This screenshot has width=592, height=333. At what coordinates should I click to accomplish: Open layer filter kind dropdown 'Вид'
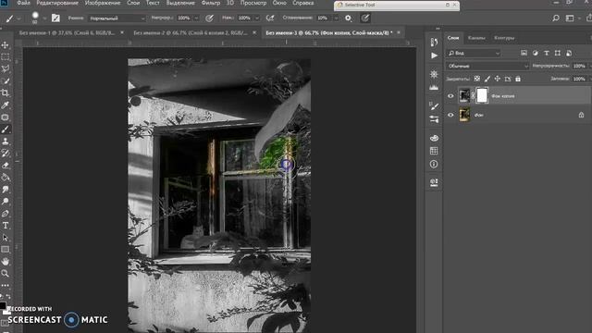coord(474,54)
